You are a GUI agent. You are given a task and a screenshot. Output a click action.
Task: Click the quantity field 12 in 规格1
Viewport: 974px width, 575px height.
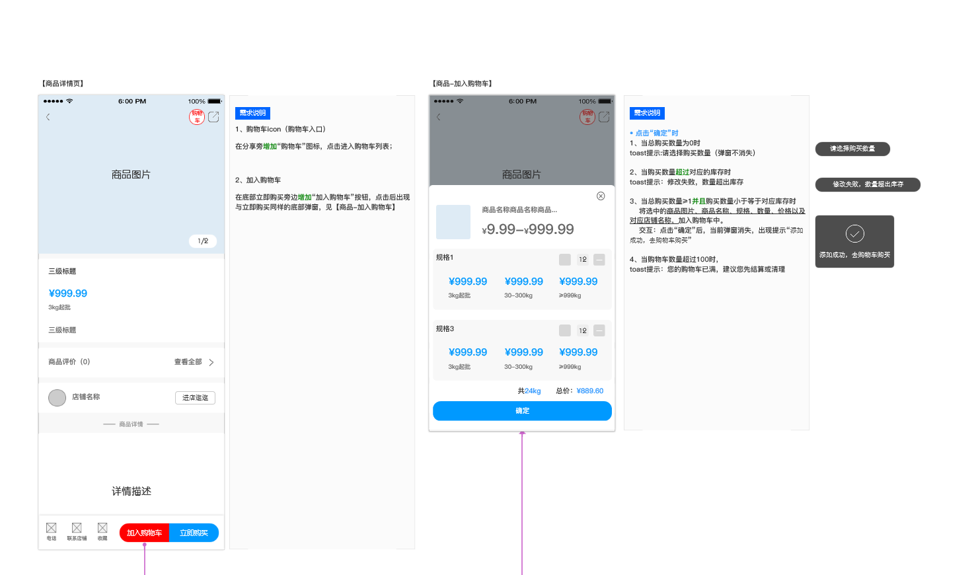pos(582,260)
